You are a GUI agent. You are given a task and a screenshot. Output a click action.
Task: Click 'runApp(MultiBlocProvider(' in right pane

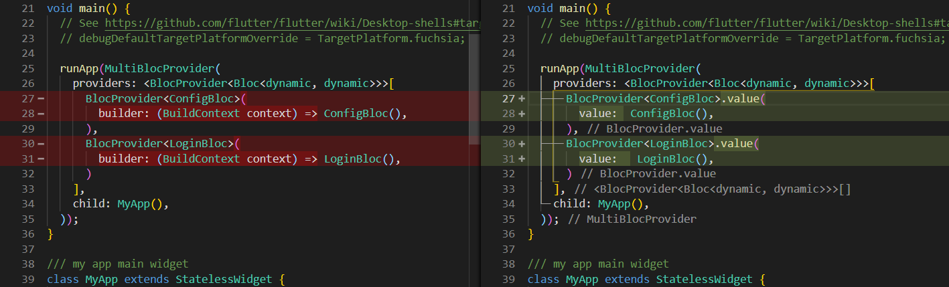[620, 68]
